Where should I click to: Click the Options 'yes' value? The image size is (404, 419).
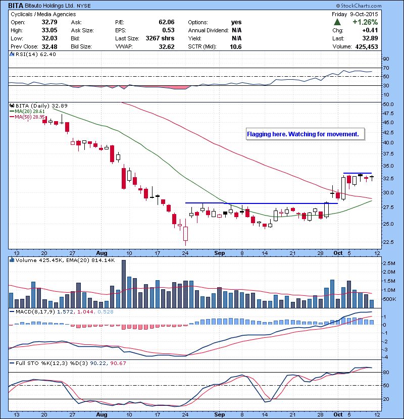(236, 22)
